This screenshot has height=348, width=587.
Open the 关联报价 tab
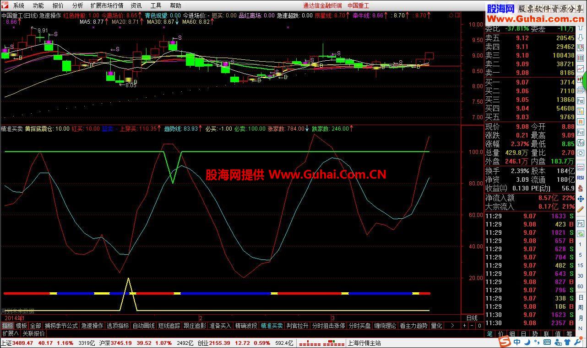point(34,333)
